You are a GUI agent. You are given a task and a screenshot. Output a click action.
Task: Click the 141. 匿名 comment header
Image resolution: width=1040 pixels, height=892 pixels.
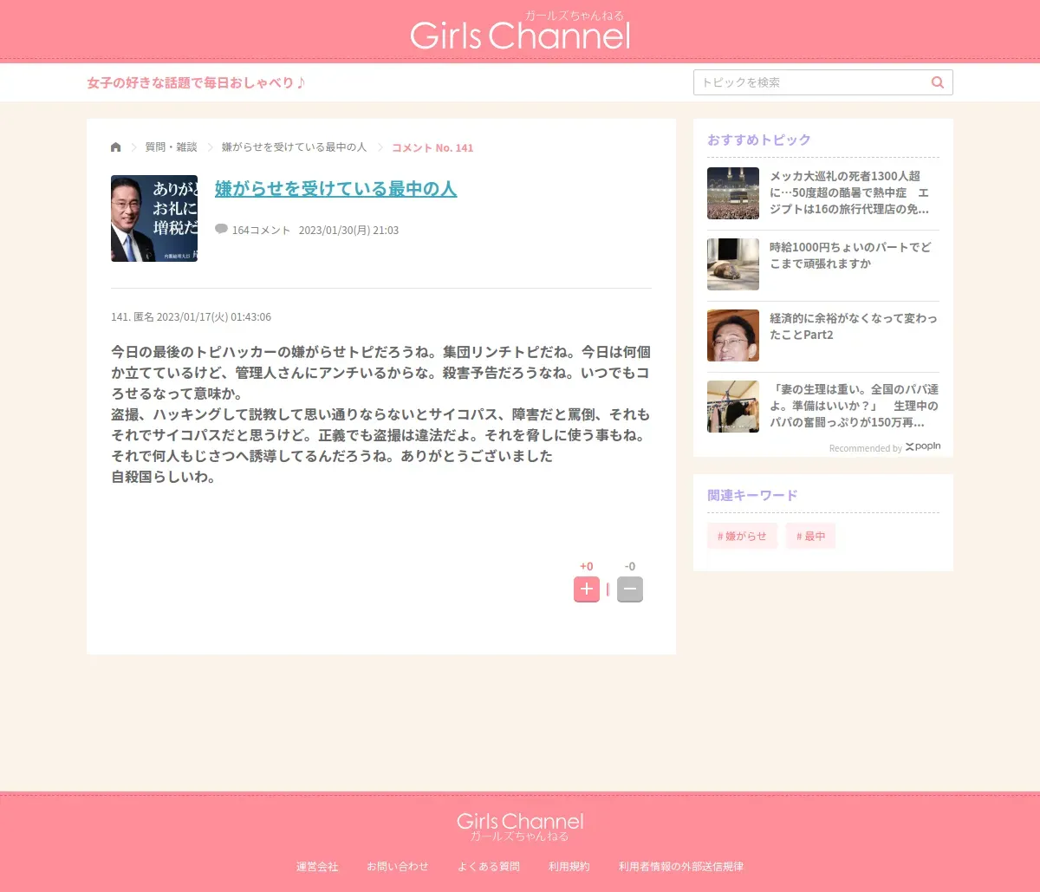click(191, 316)
